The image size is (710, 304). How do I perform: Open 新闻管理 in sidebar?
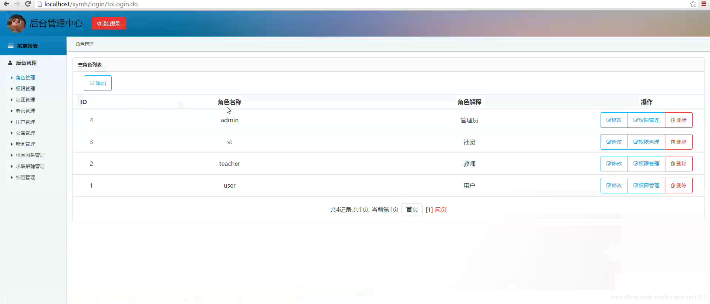coord(25,144)
